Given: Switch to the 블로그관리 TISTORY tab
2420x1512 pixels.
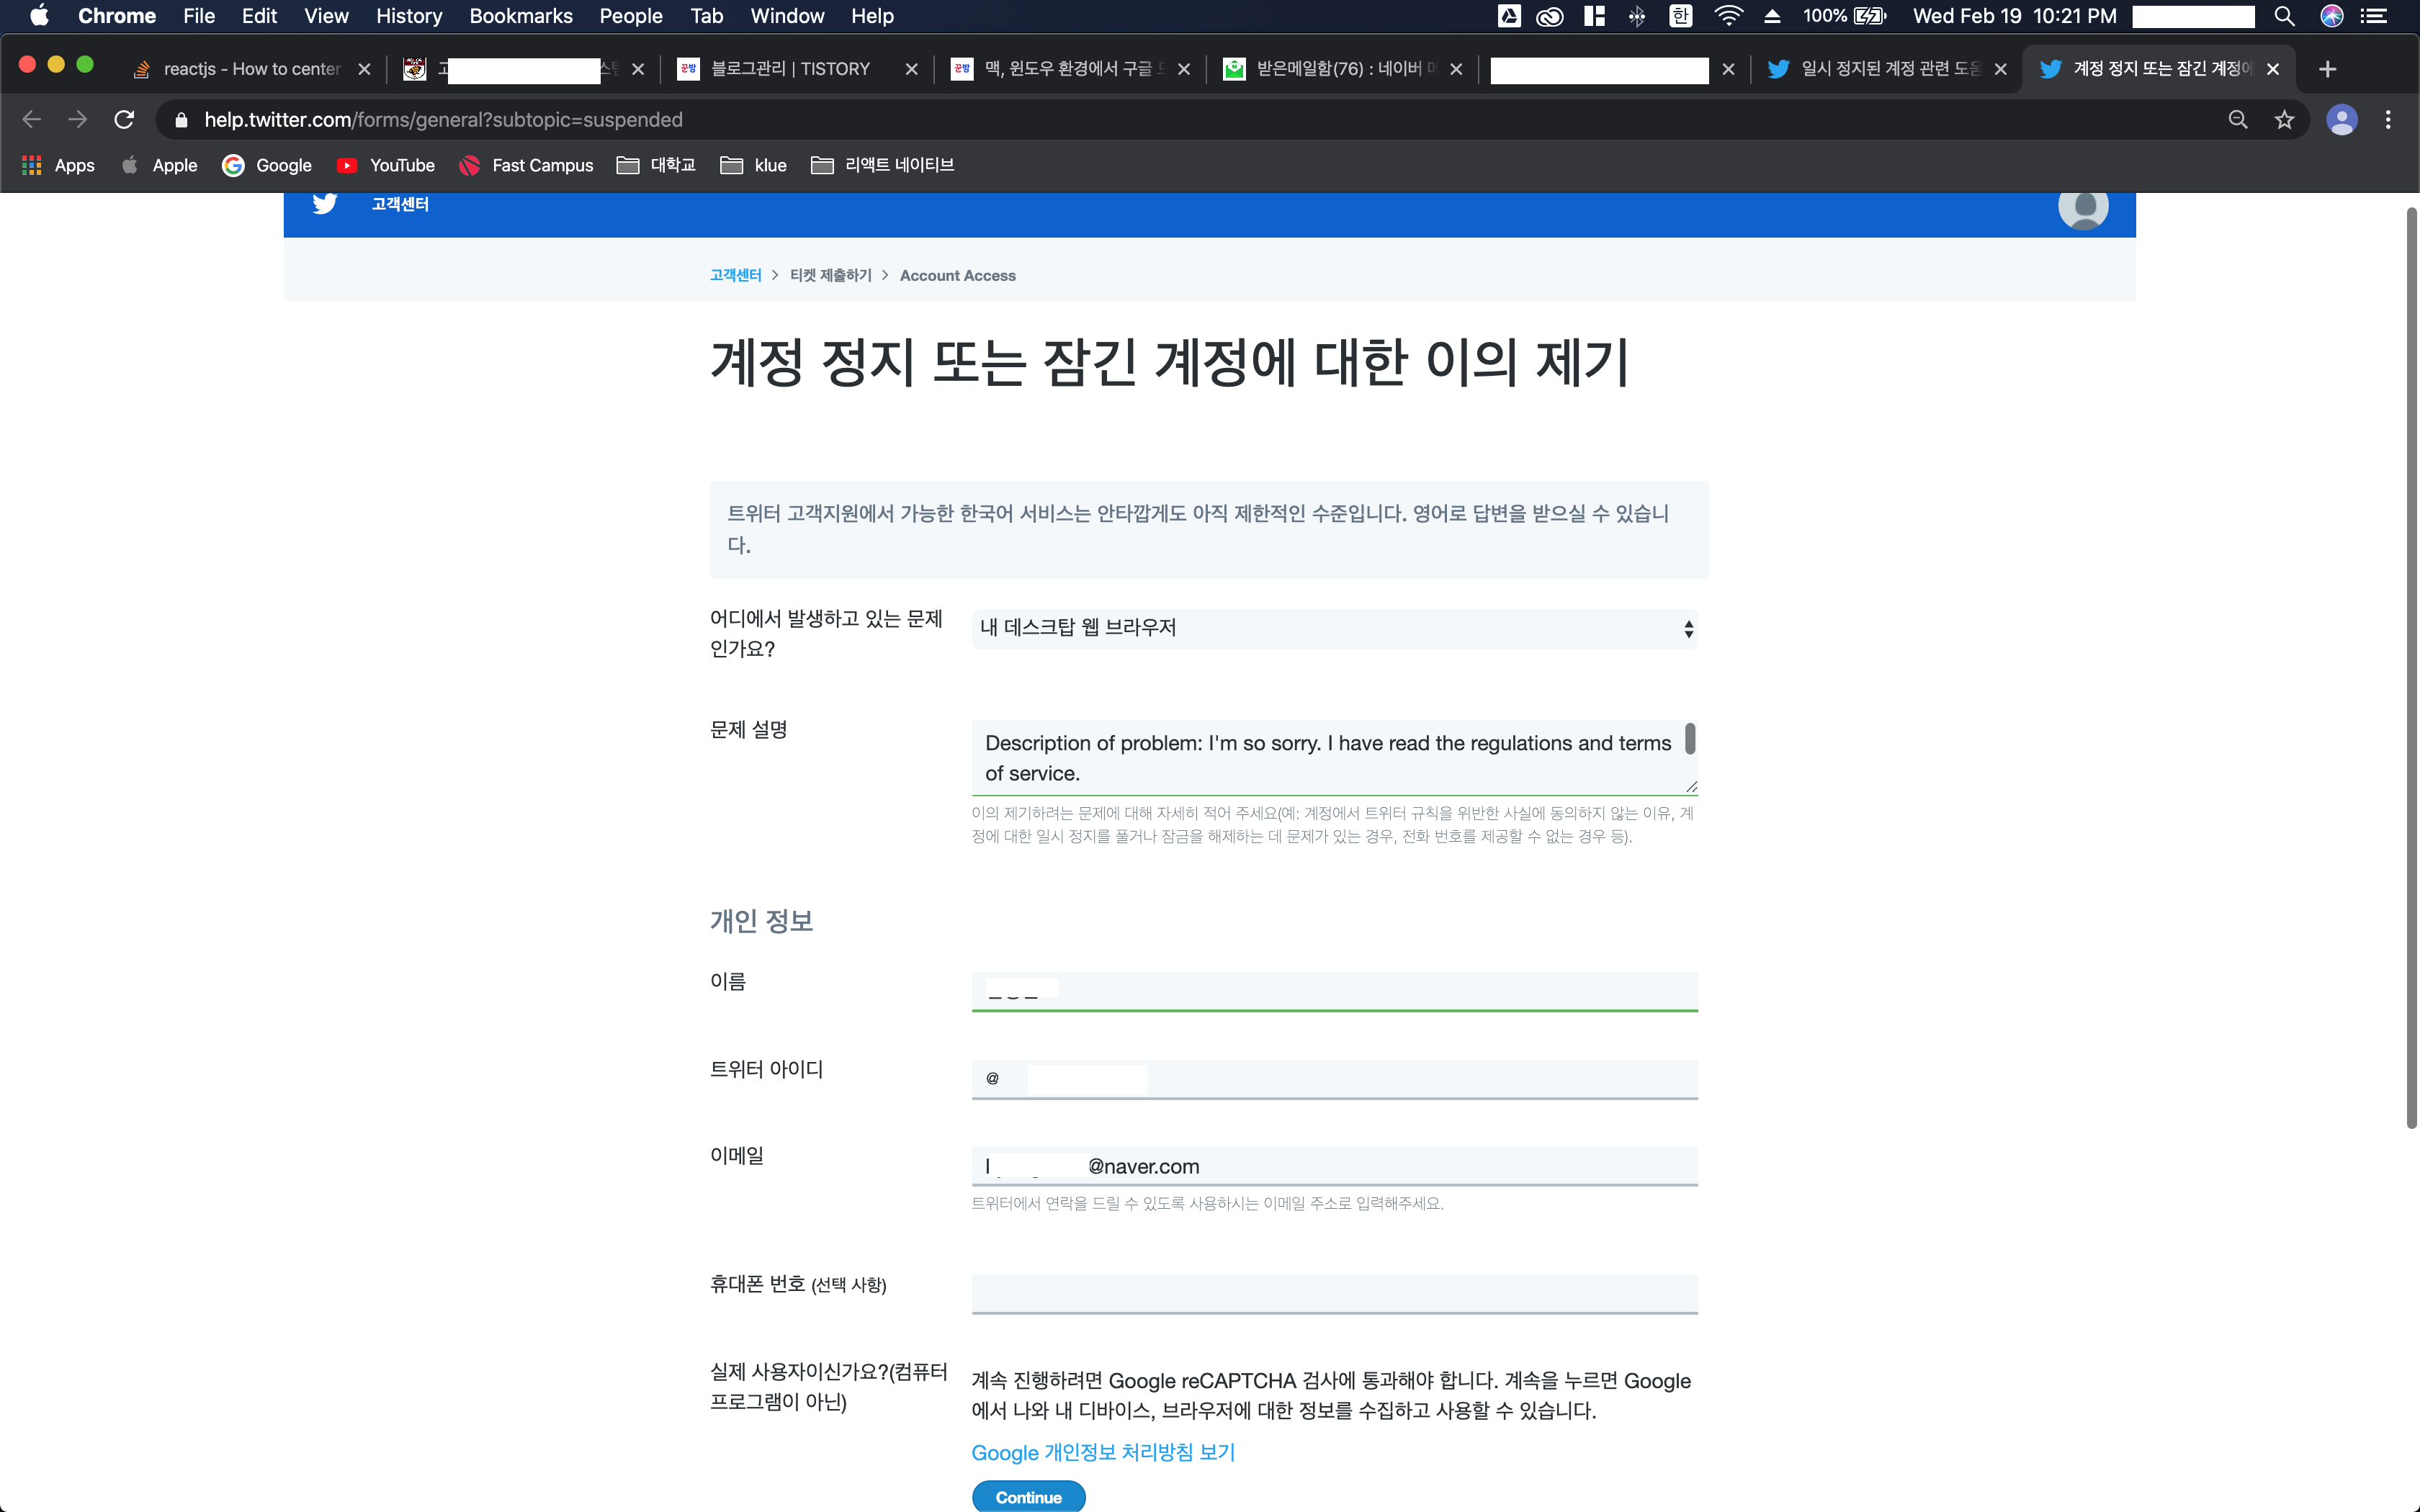Looking at the screenshot, I should tap(790, 69).
